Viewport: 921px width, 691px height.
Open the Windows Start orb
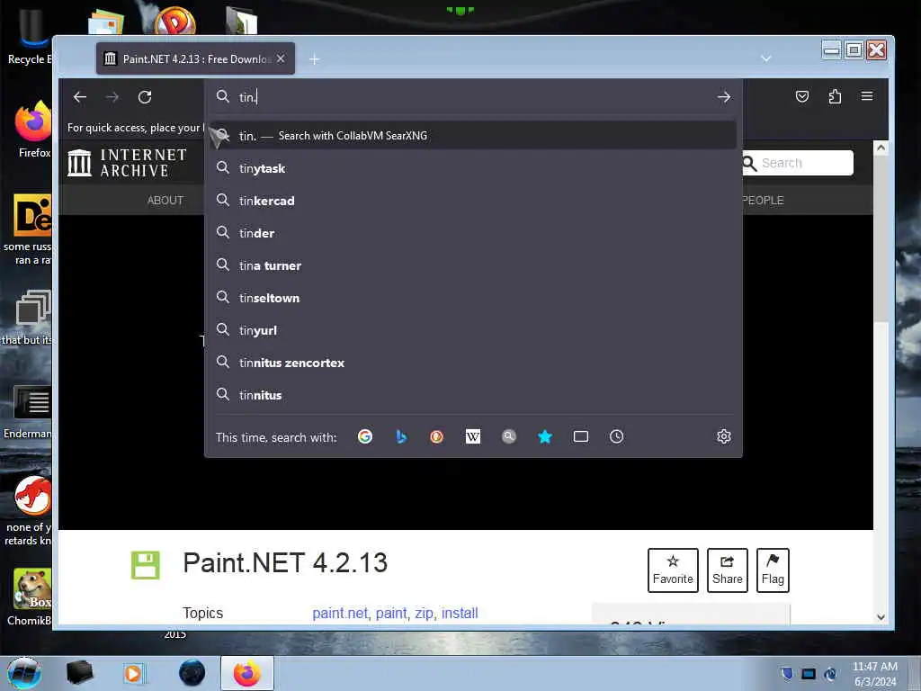click(x=24, y=673)
